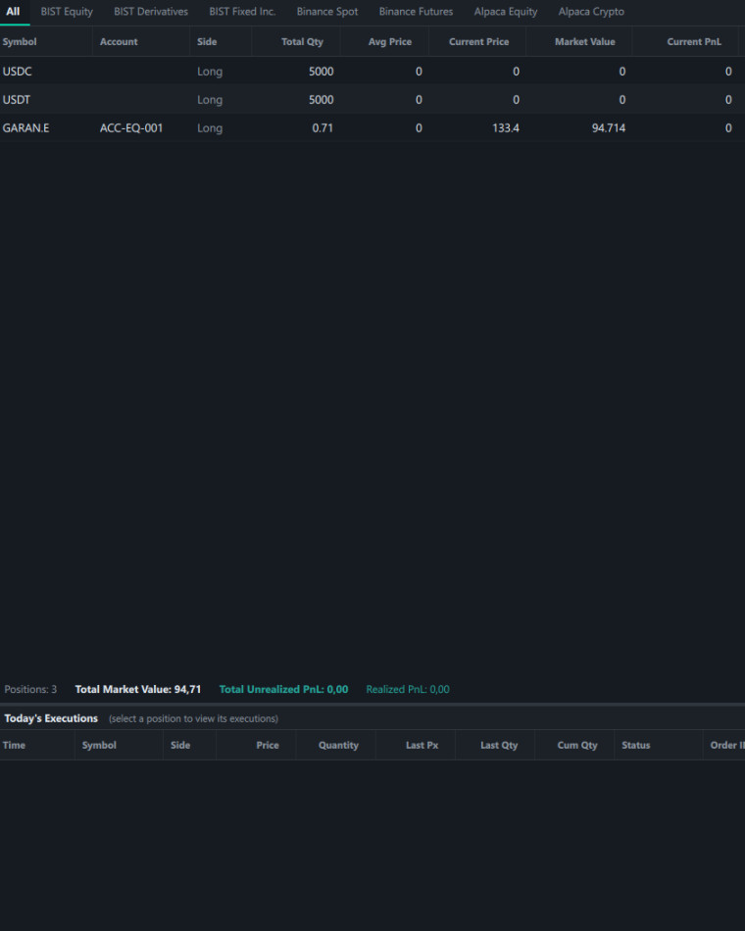The height and width of the screenshot is (931, 745).
Task: Click USDC's Long side cell
Action: (210, 72)
